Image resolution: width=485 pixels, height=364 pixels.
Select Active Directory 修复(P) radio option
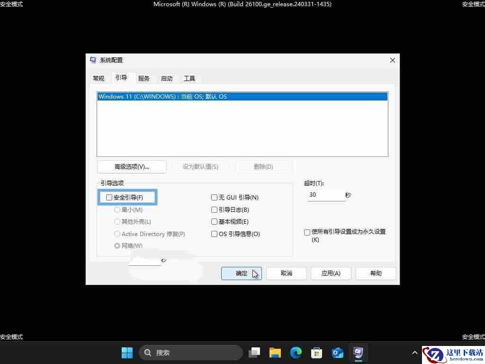[117, 234]
